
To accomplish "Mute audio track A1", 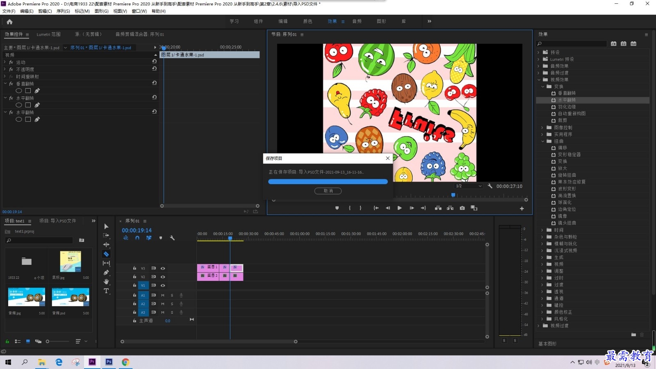I will [163, 296].
